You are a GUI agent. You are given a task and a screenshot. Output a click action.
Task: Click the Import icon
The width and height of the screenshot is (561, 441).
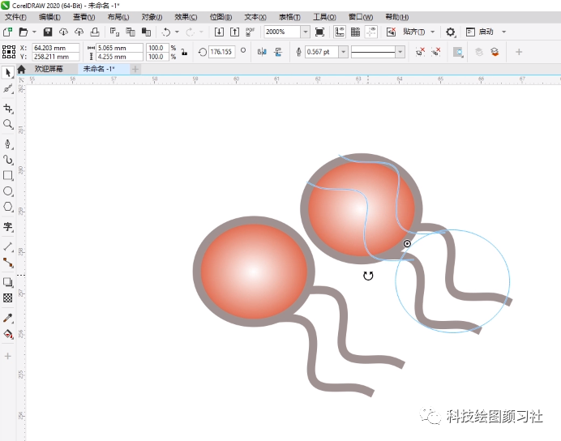point(219,32)
